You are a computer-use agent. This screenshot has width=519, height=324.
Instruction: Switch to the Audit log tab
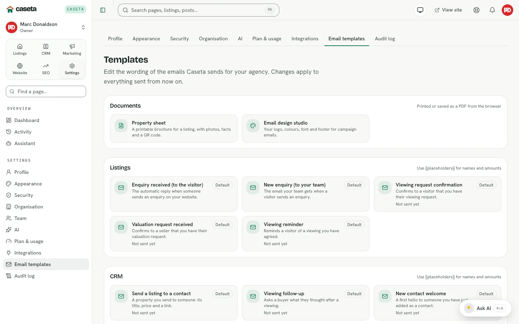[x=385, y=39]
